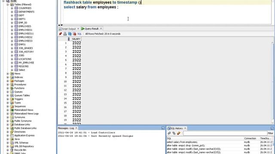Click the Query Result scrollbar down arrow
The image size is (275, 154).
click(272, 123)
